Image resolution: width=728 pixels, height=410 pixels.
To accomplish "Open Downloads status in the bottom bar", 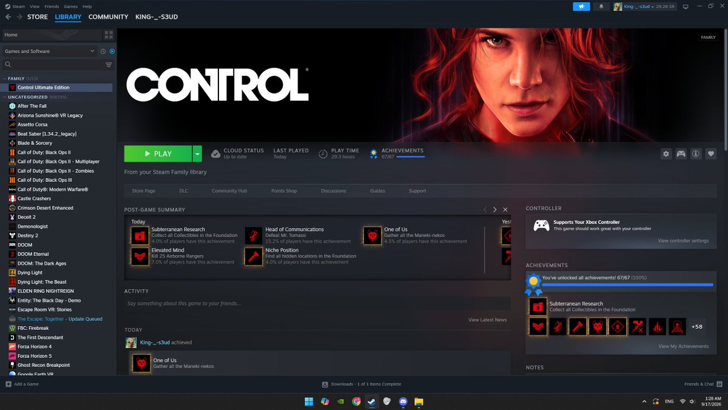I will pos(362,384).
